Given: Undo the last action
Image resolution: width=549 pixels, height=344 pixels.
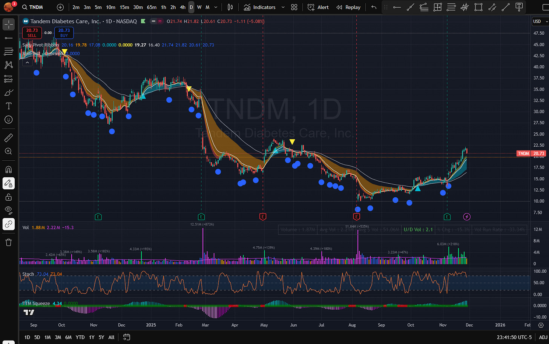Looking at the screenshot, I should click(374, 7).
